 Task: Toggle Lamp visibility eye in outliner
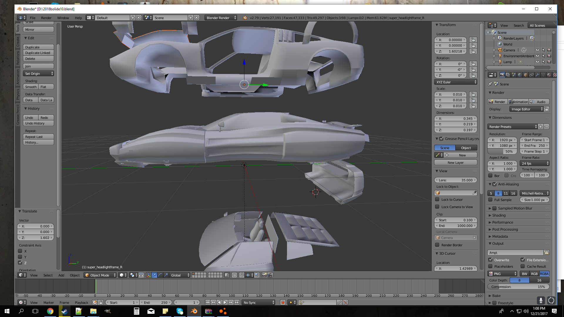point(538,62)
